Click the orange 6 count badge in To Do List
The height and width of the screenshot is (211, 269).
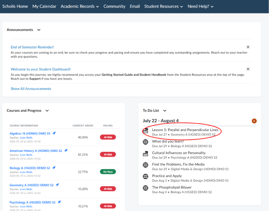254,121
